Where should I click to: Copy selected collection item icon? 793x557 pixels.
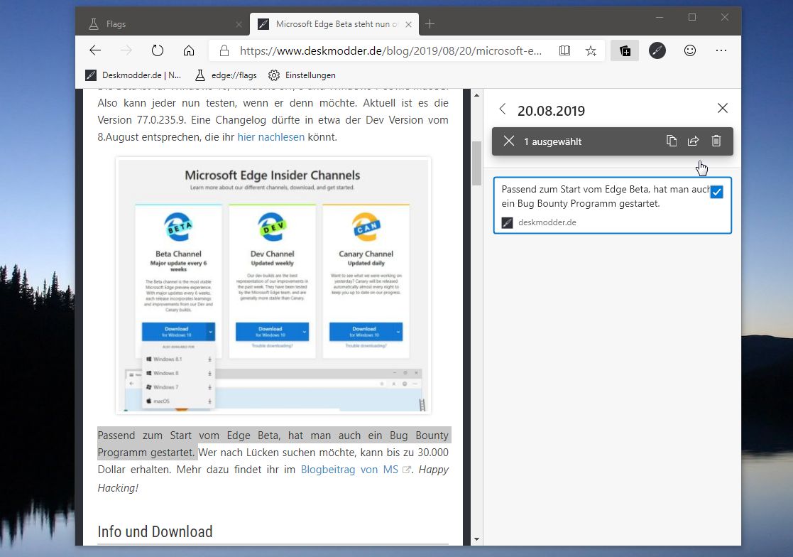pos(671,141)
